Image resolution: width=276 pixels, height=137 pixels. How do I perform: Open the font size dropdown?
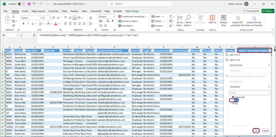pos(50,18)
